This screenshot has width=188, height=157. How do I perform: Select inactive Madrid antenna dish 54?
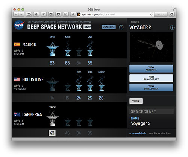[79, 52]
